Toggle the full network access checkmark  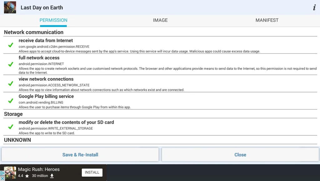tap(11, 64)
